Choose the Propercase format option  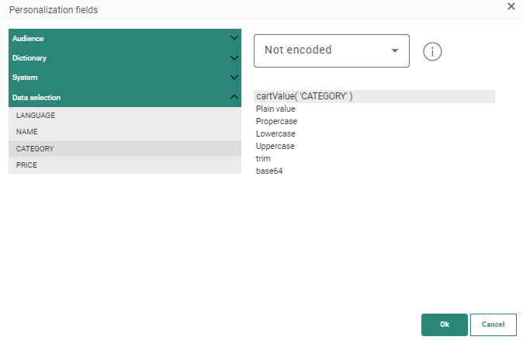276,121
